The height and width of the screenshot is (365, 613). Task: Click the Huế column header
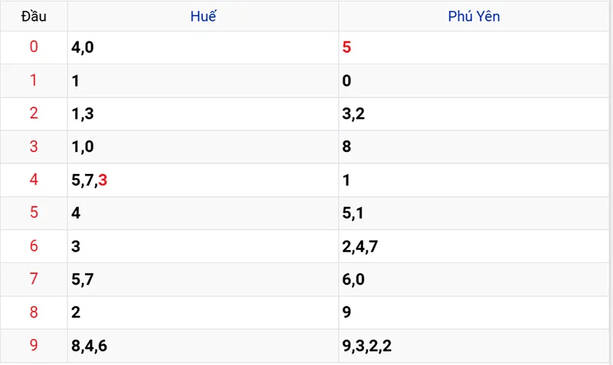[x=203, y=15]
